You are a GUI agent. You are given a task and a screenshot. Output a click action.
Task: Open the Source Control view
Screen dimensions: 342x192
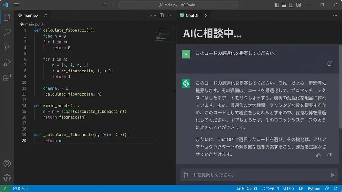click(x=7, y=47)
